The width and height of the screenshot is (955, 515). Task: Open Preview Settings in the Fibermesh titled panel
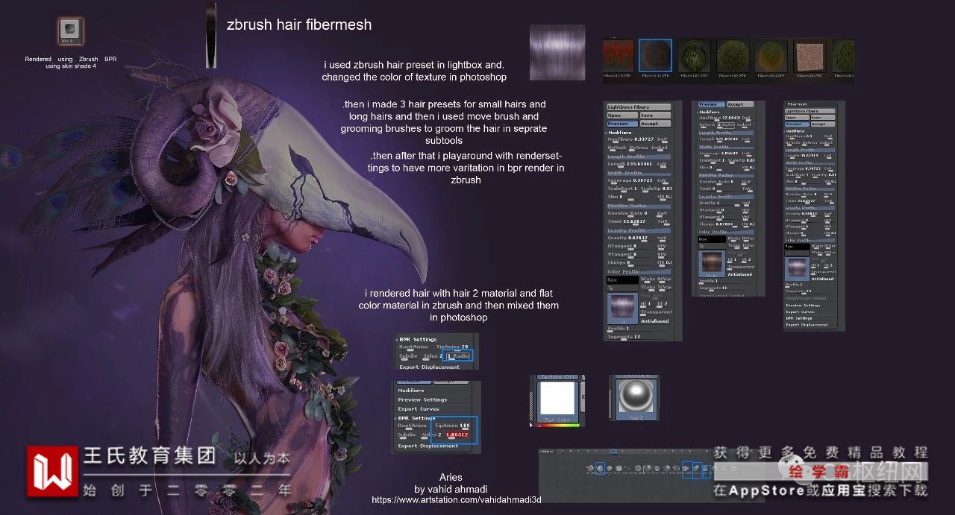click(803, 306)
